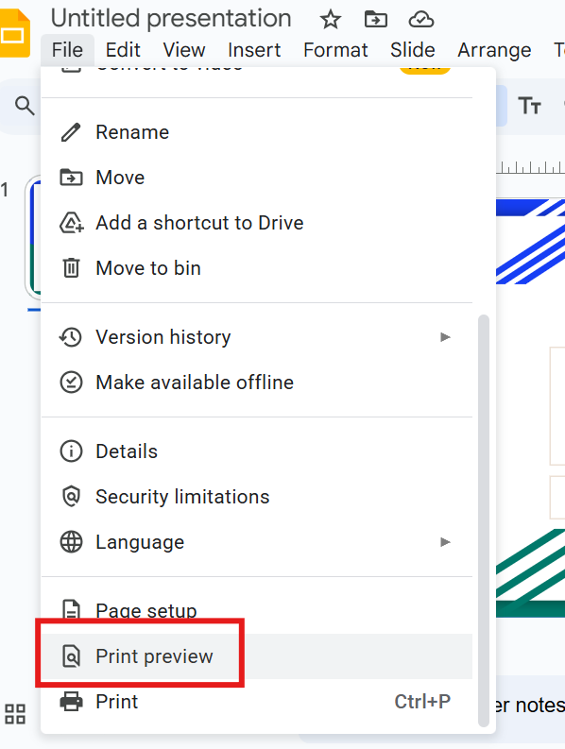The image size is (565, 749).
Task: Expand the Version history submenu arrow
Action: 445,337
